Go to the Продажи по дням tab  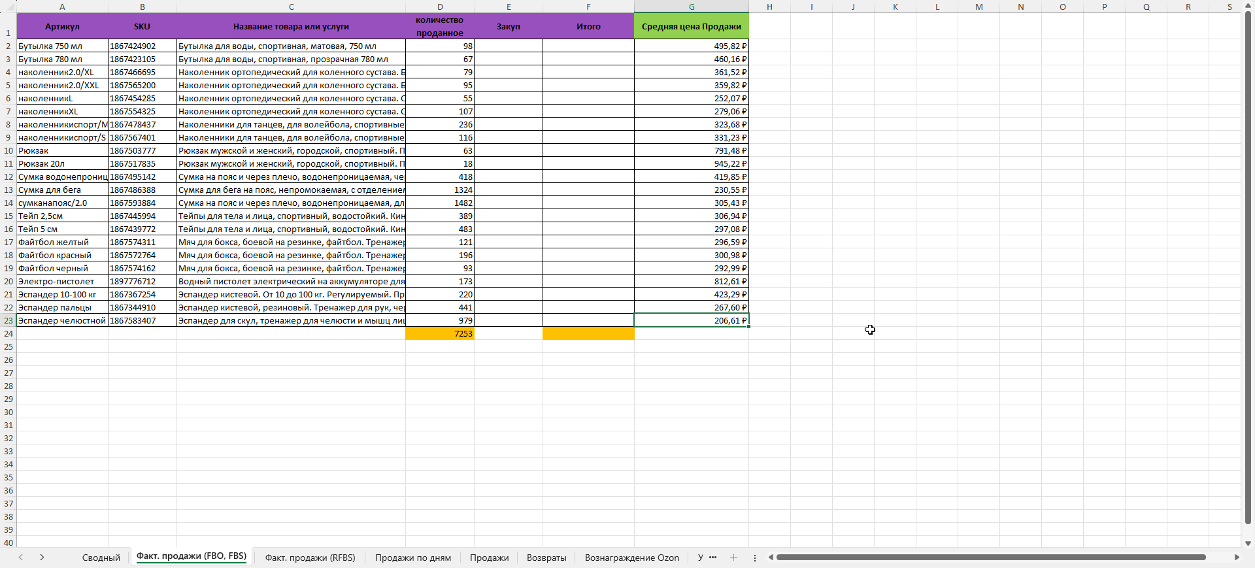click(412, 558)
